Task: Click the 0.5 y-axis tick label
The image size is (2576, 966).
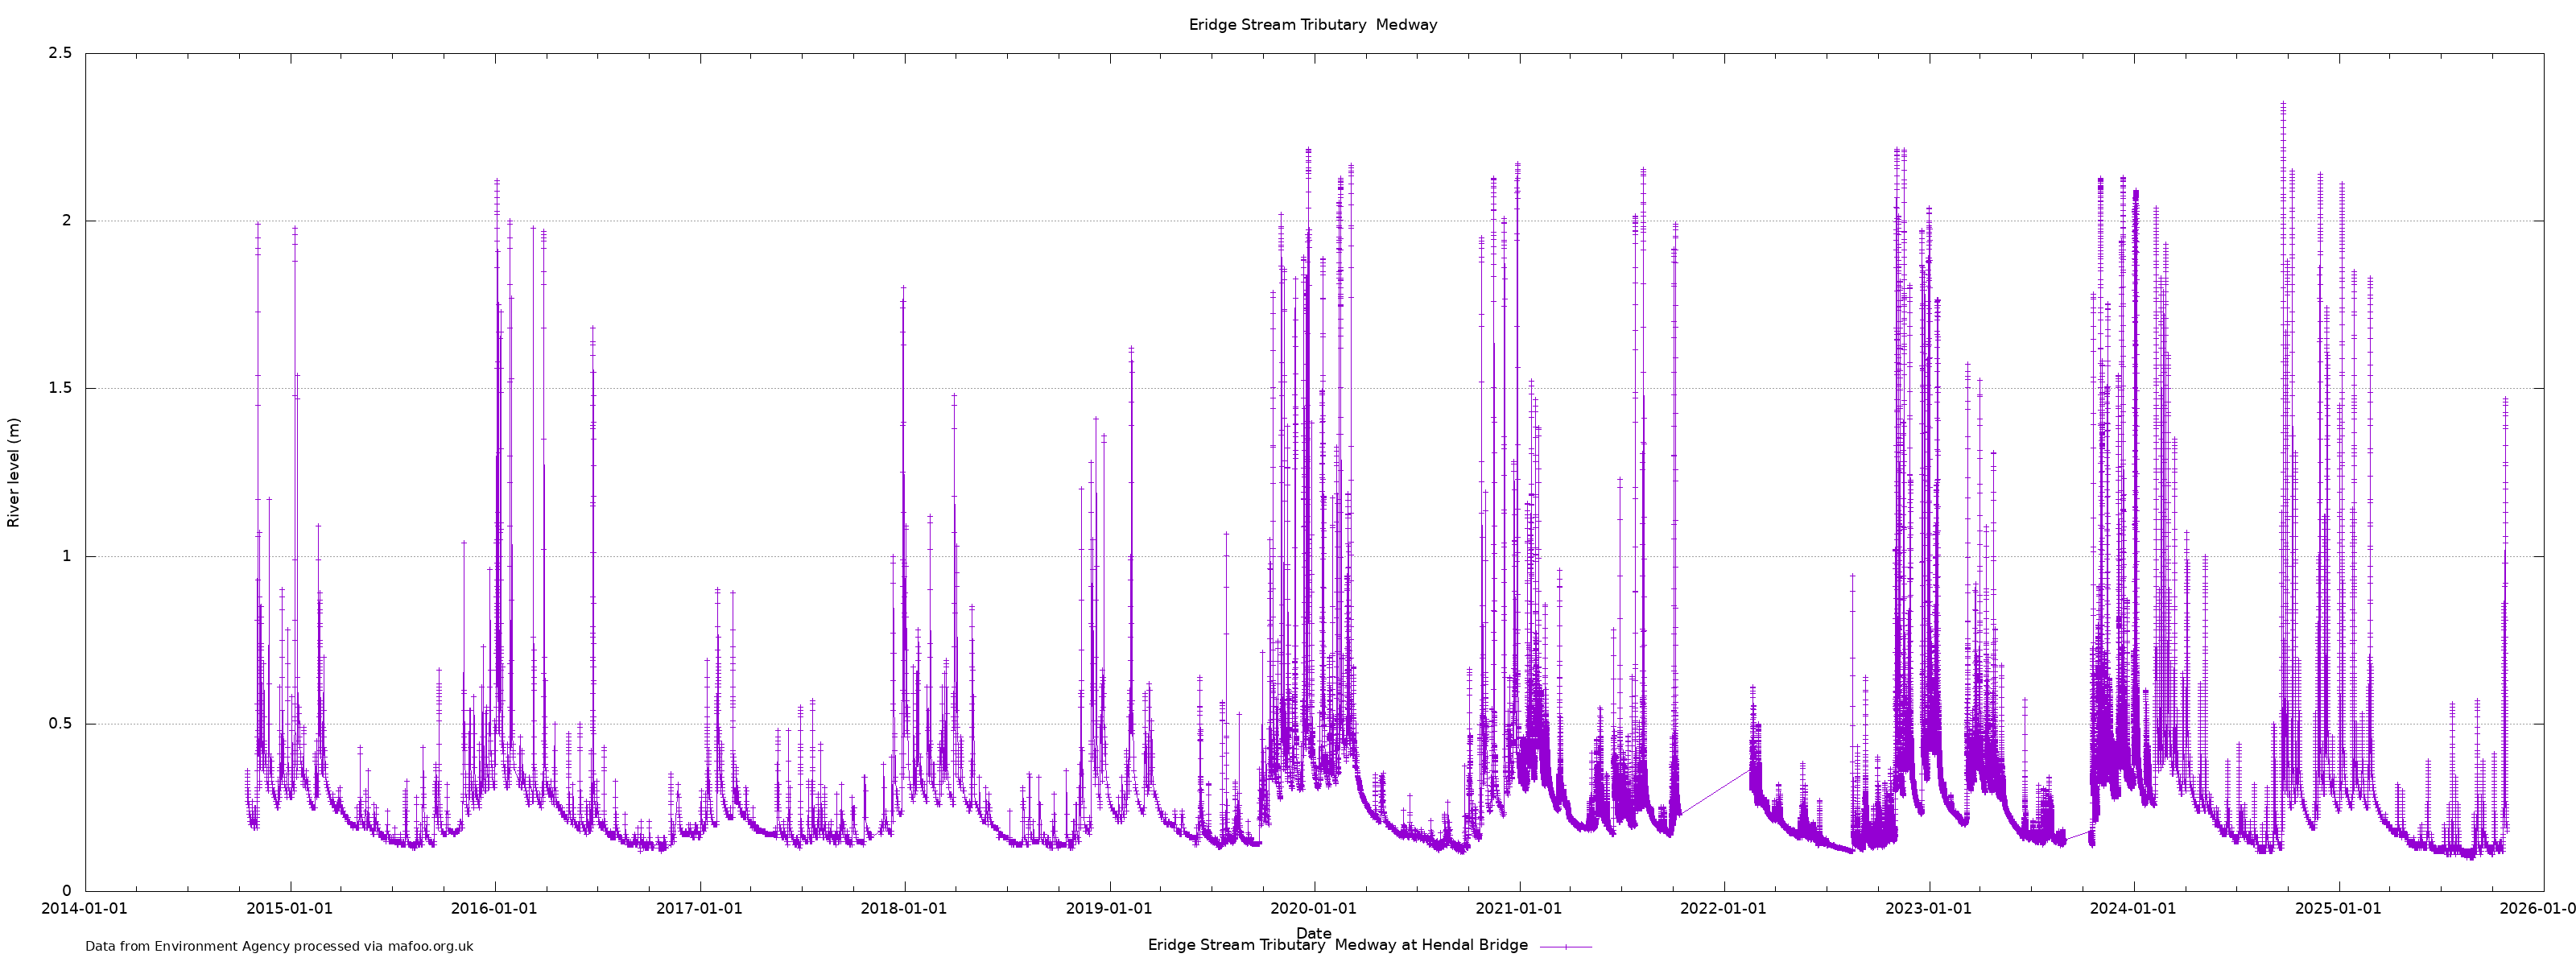Action: point(60,724)
